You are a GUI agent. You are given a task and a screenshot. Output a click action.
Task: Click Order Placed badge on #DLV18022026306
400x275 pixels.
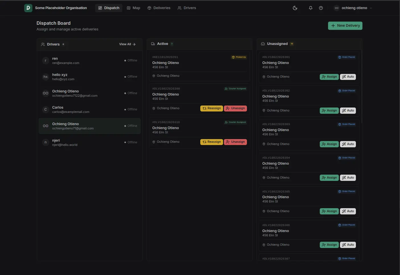pyautogui.click(x=347, y=225)
